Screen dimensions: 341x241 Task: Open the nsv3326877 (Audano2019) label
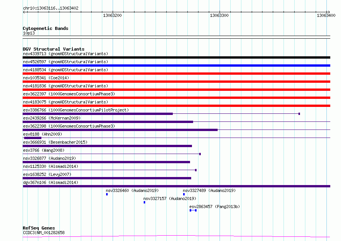coord(49,158)
